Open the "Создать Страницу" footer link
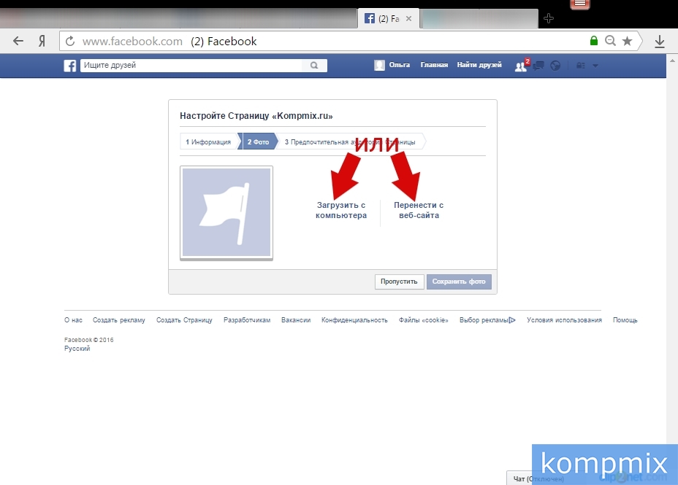This screenshot has height=485, width=678. click(x=184, y=320)
